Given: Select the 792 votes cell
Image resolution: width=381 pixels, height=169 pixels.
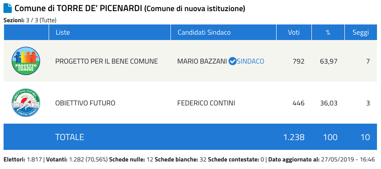Looking at the screenshot, I should [298, 61].
